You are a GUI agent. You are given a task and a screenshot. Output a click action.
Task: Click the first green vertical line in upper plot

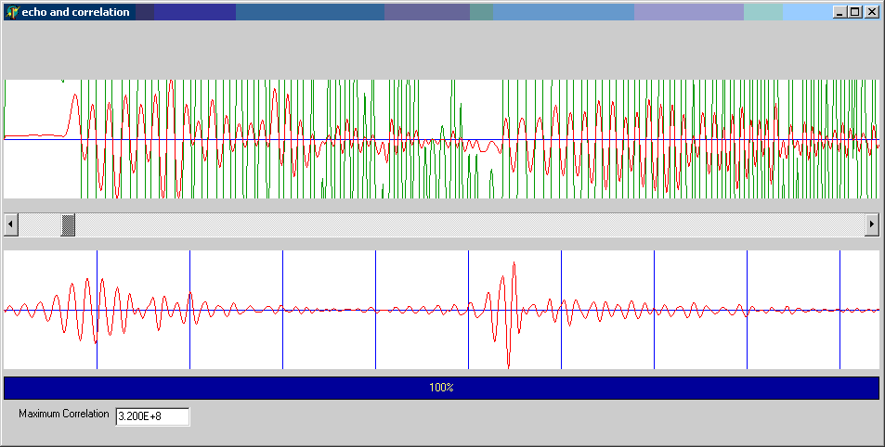(x=81, y=167)
